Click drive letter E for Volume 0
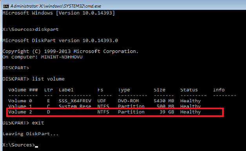Viewport: 246px width, 151px height. point(49,101)
